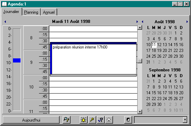Click the hour 8 label block
The height and width of the screenshot is (126, 191).
coord(31,38)
